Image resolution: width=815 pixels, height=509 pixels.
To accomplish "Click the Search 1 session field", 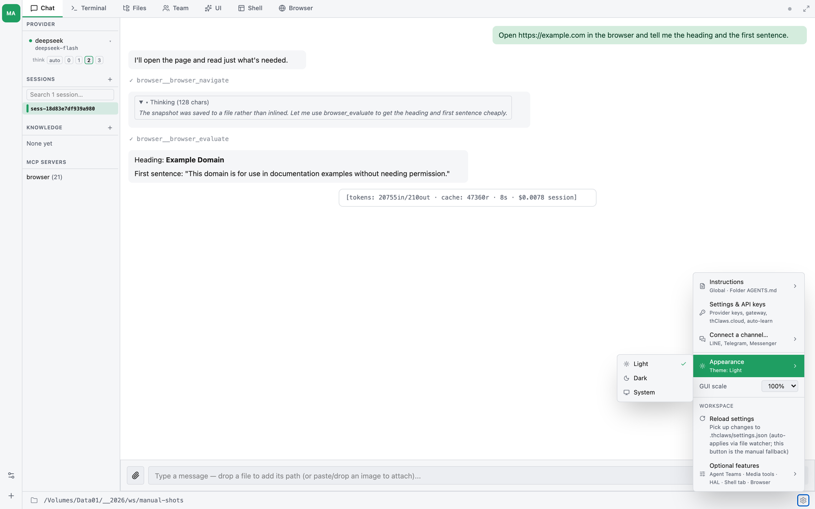I will [x=70, y=95].
